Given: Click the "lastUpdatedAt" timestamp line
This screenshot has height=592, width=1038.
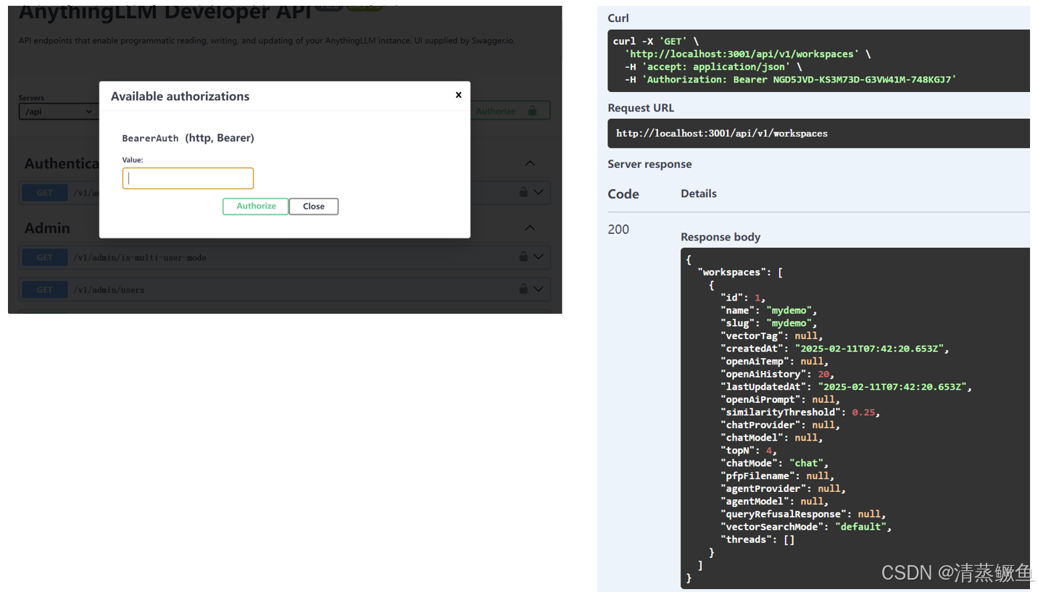Looking at the screenshot, I should [x=846, y=387].
